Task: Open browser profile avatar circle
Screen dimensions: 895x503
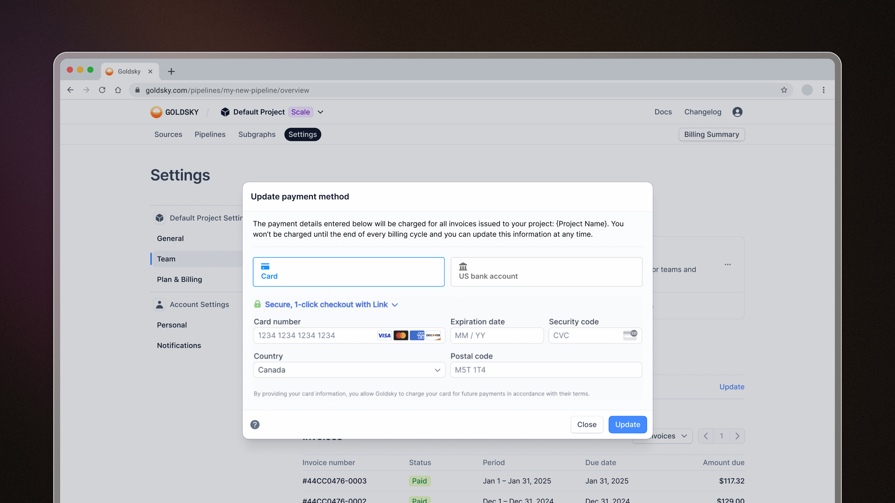Action: [807, 90]
